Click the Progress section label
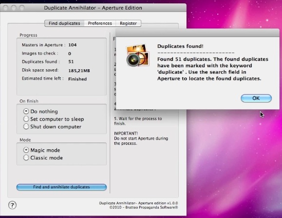 coord(28,35)
